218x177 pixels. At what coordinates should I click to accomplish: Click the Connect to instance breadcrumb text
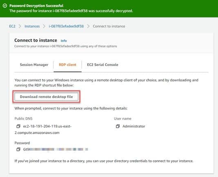pos(109,26)
